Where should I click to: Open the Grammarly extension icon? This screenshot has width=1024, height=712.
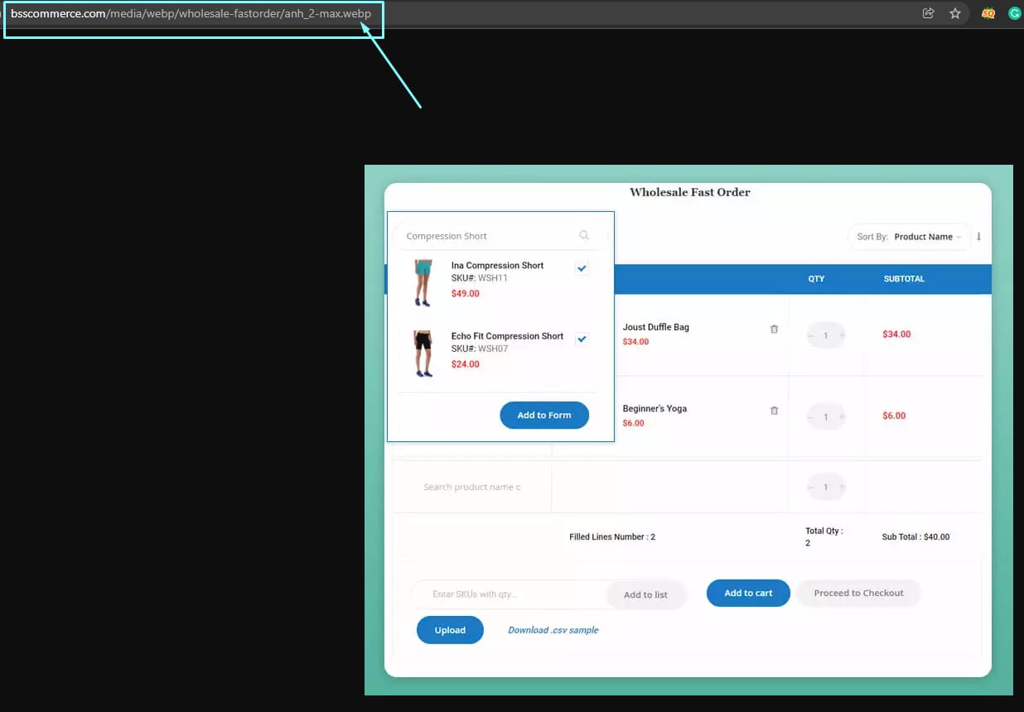click(x=1015, y=13)
